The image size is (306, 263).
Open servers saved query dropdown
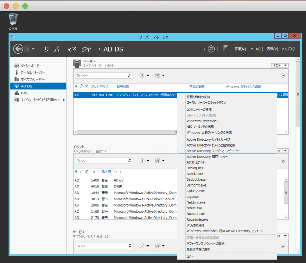(x=160, y=75)
